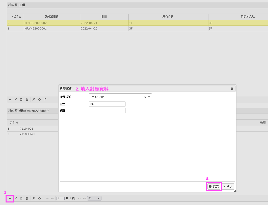Click the view document icon in the detail toolbar
268x205 pixels.
click(x=21, y=198)
